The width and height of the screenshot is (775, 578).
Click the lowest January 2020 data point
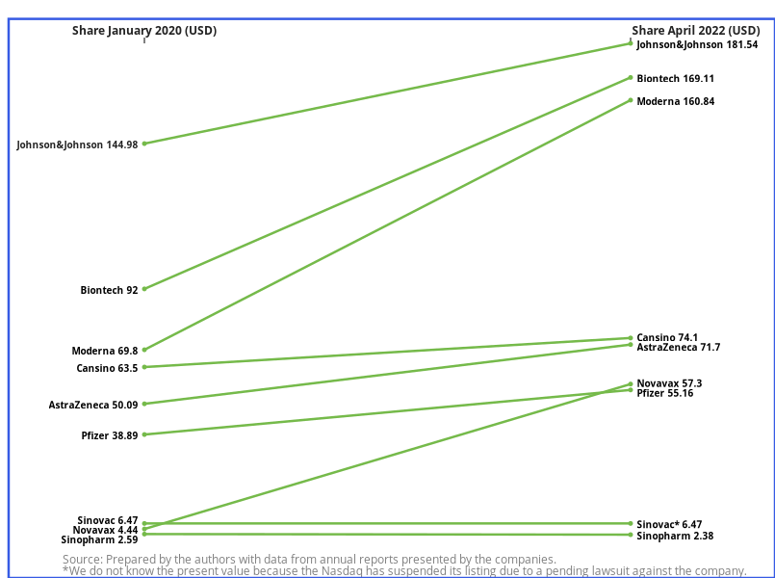[144, 534]
